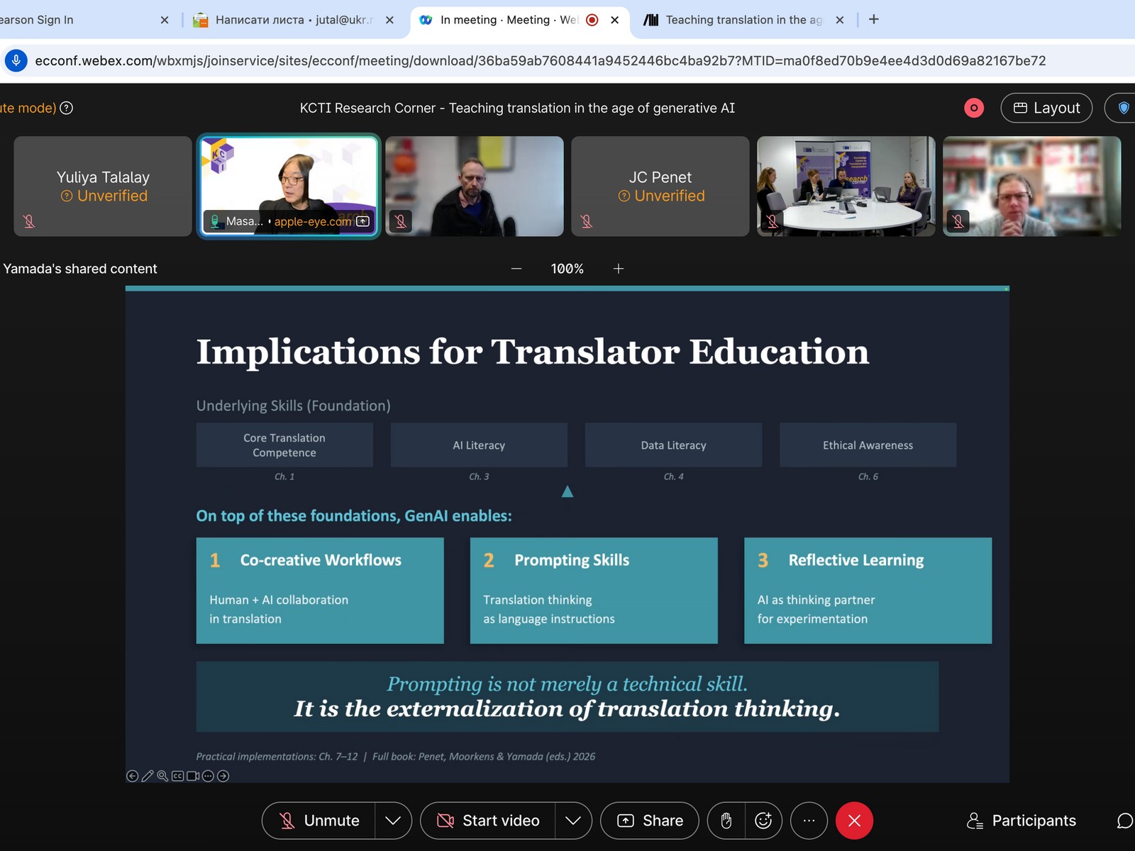Image resolution: width=1135 pixels, height=851 pixels.
Task: Click the raise hand icon
Action: click(726, 821)
